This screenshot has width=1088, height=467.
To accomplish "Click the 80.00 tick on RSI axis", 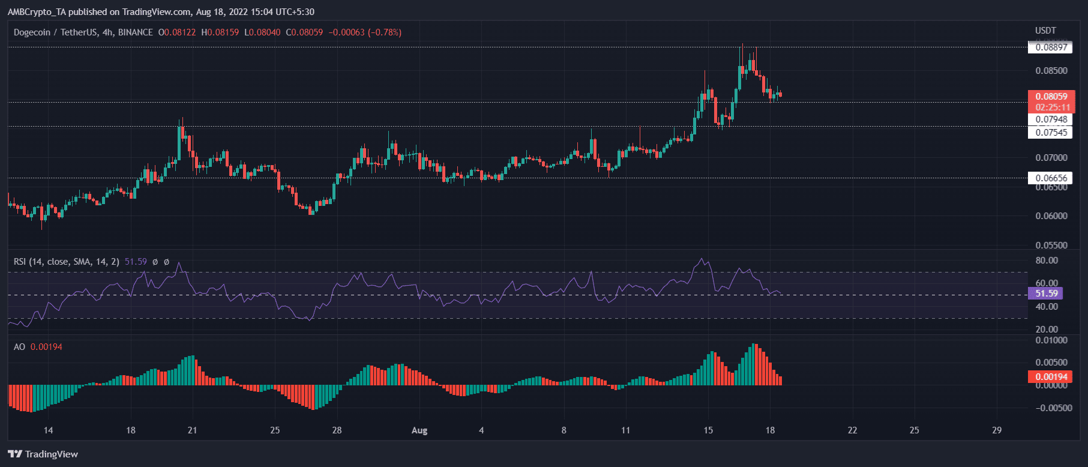I will pyautogui.click(x=1047, y=261).
